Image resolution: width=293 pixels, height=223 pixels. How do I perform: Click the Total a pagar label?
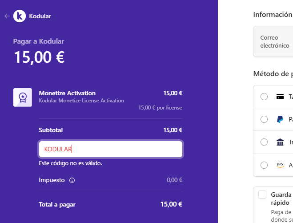coord(57,205)
